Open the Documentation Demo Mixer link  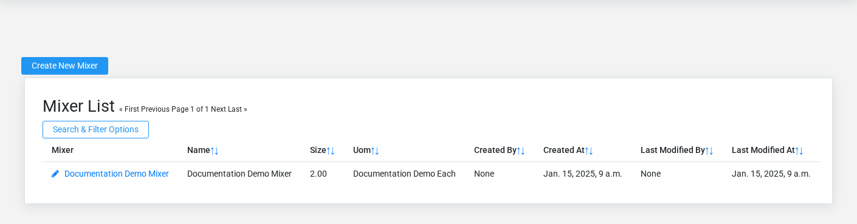click(x=117, y=174)
